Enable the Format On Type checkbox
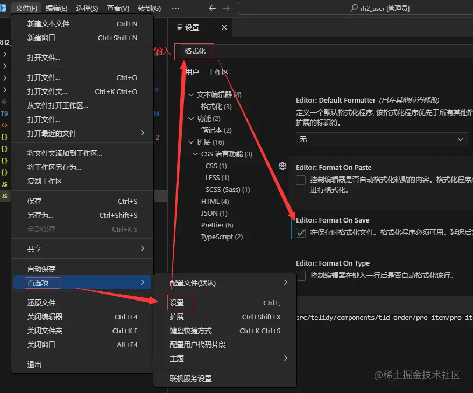 click(x=300, y=275)
